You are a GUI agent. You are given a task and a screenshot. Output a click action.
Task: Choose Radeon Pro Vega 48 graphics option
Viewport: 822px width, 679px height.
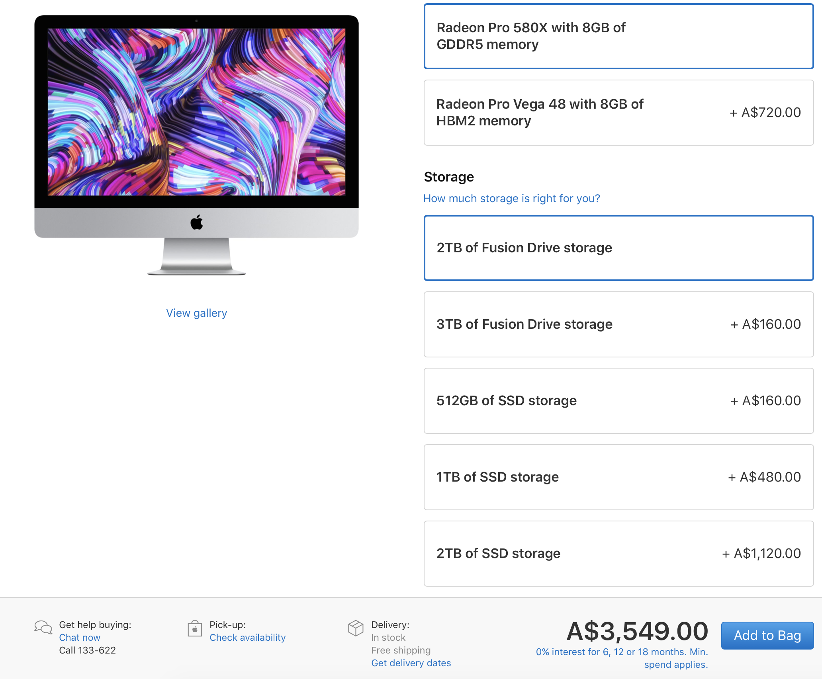618,113
